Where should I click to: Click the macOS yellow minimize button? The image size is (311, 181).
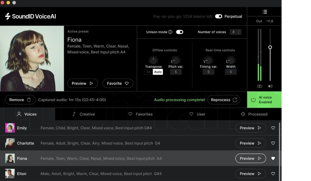[8, 3]
